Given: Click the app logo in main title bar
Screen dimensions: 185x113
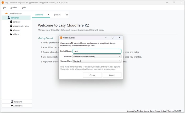Looking at the screenshot, I should (3, 2).
